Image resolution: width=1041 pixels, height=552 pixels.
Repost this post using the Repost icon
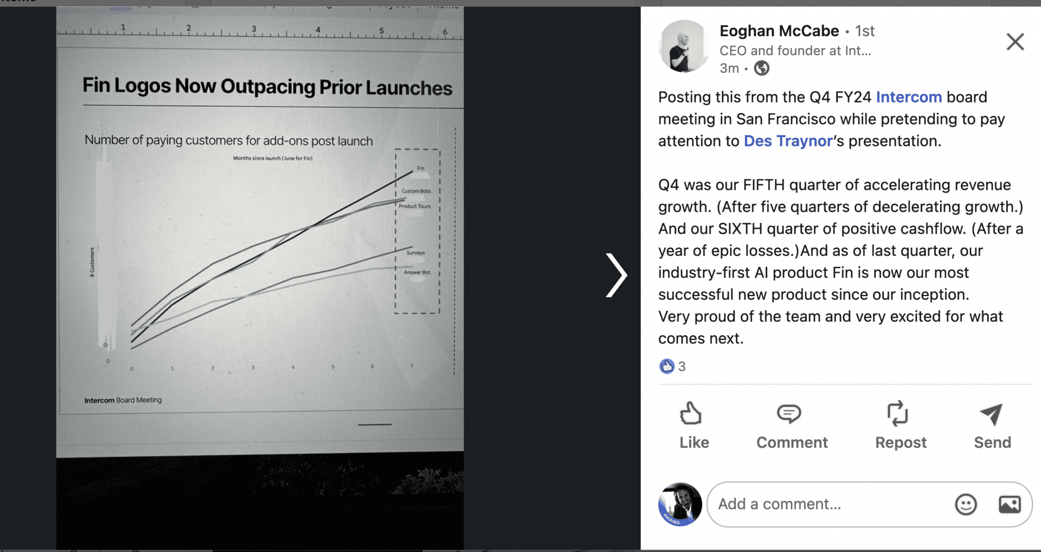(x=901, y=426)
